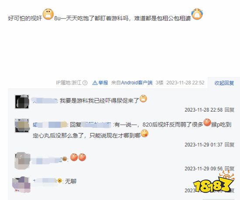Click the 举报 warning triangle icon
The width and height of the screenshot is (240, 200).
click(x=95, y=83)
